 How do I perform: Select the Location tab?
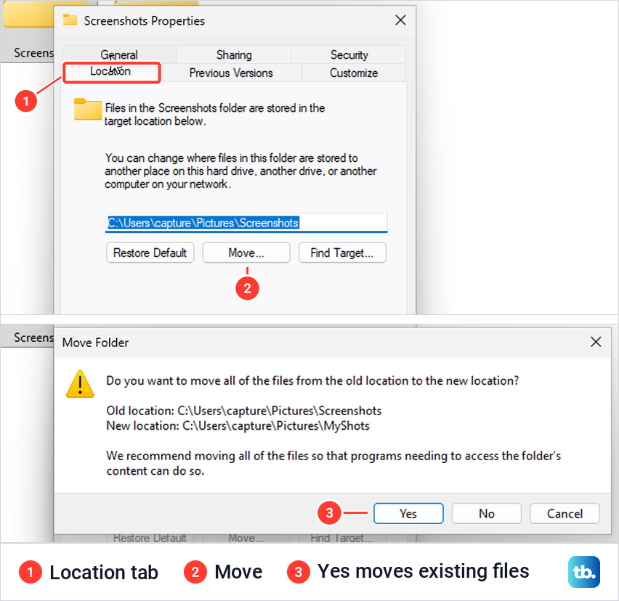(x=111, y=72)
